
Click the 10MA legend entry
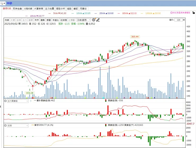pos(81,13)
